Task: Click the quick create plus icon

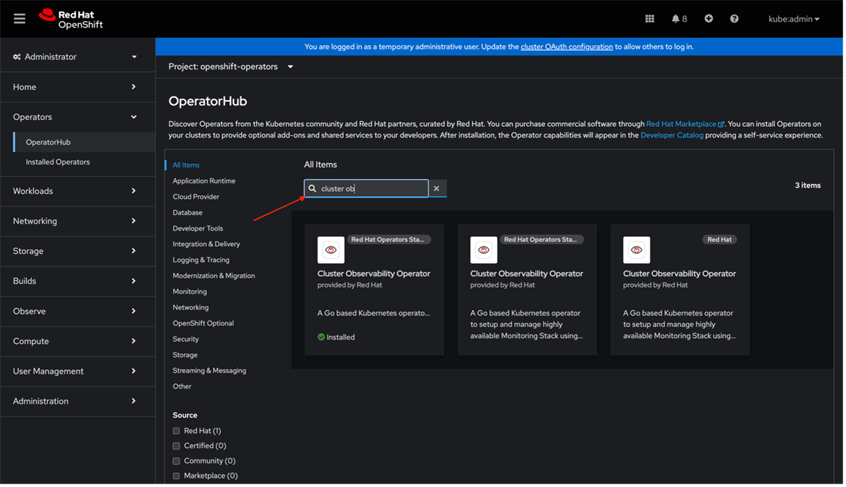Action: pyautogui.click(x=708, y=18)
